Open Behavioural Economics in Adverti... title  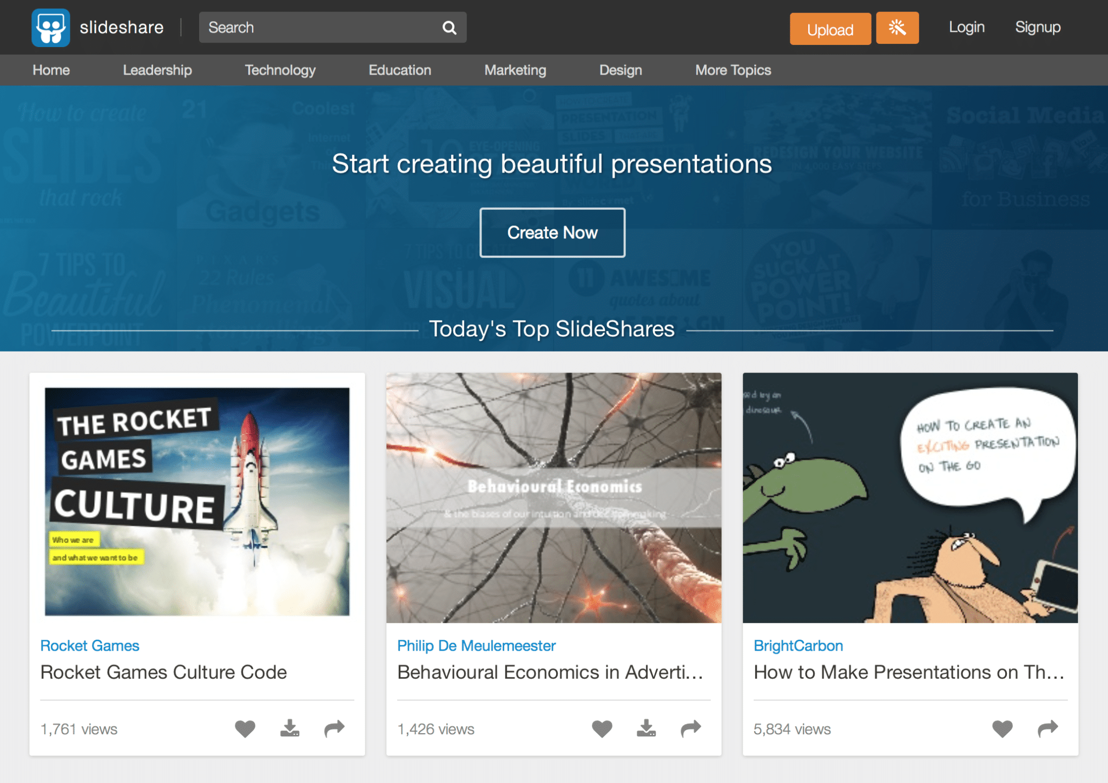pyautogui.click(x=550, y=672)
